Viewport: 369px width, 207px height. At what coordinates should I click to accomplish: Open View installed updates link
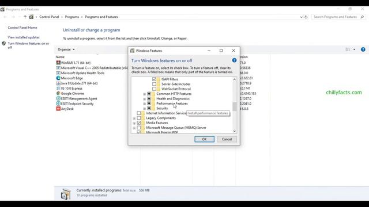24,37
